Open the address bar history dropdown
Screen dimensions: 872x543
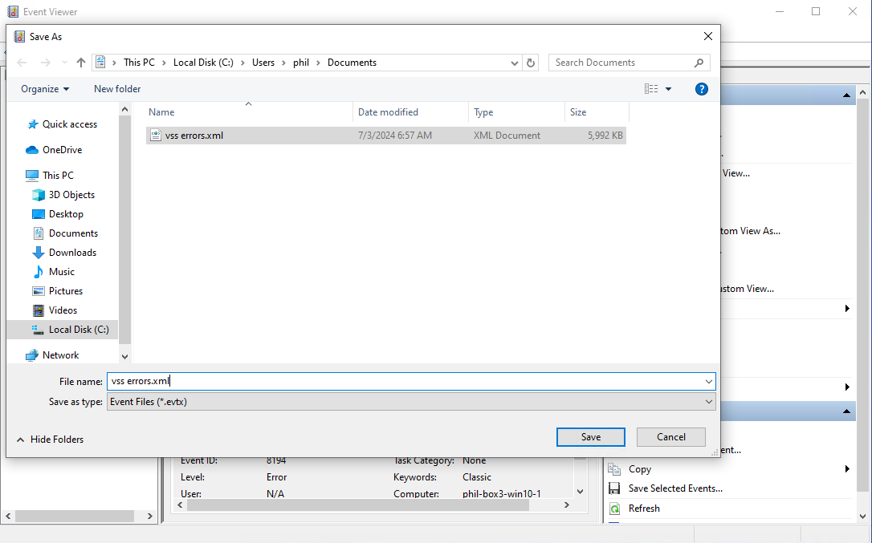tap(515, 63)
